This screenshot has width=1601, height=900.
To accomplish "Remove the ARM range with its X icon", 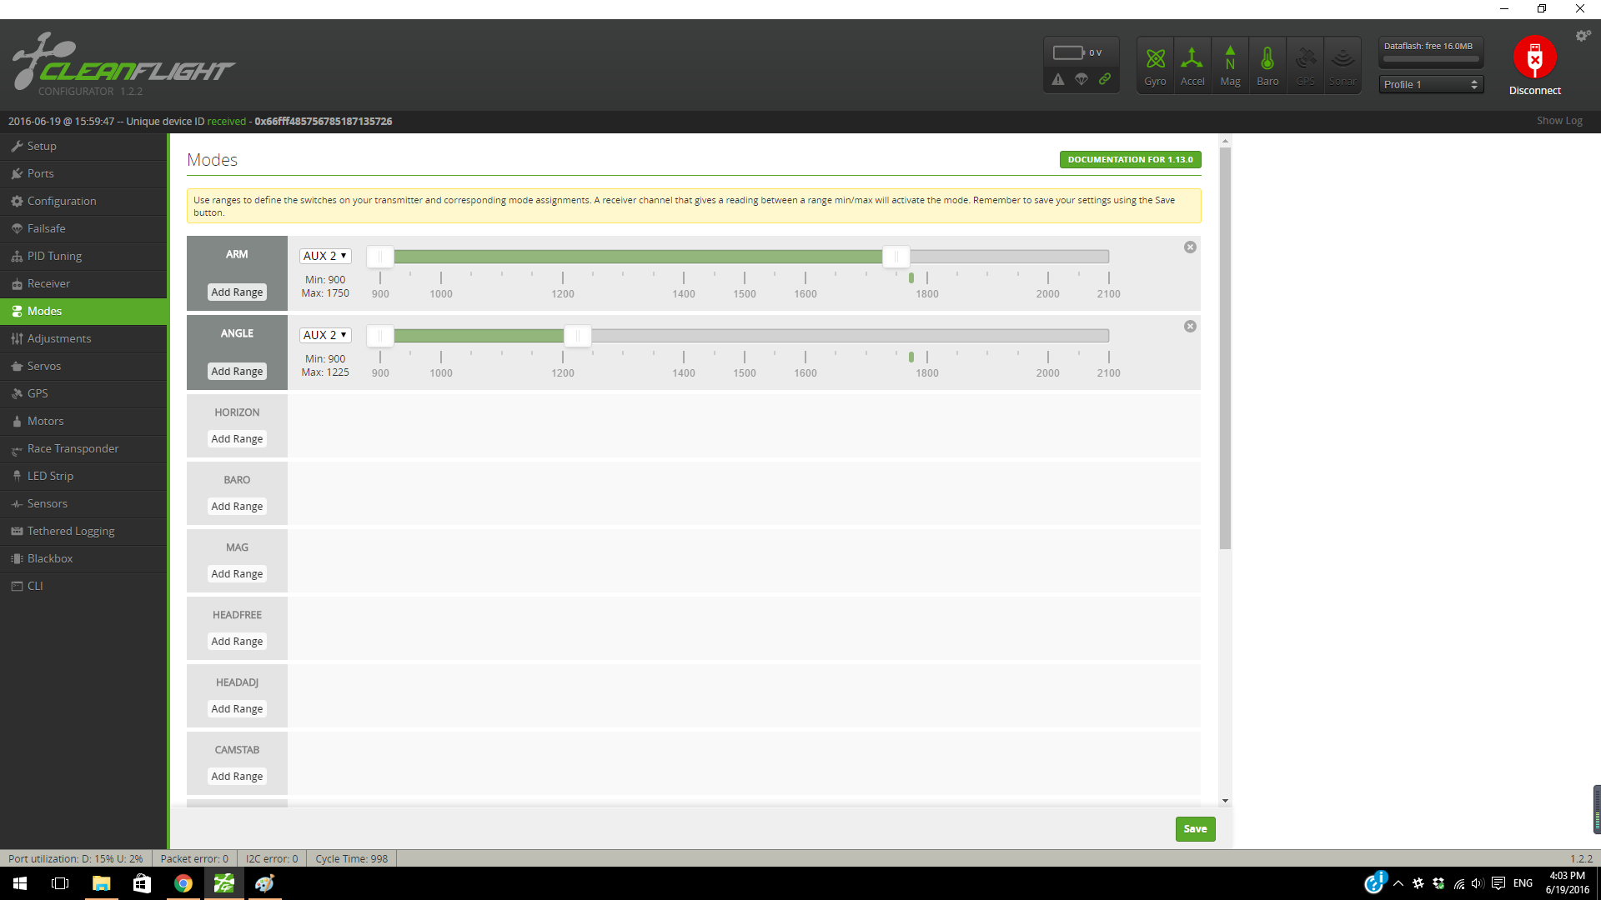I will pos(1190,247).
